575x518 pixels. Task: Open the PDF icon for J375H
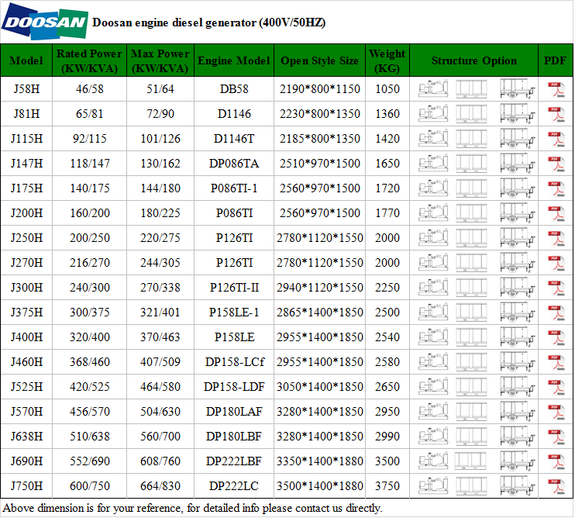click(x=556, y=313)
